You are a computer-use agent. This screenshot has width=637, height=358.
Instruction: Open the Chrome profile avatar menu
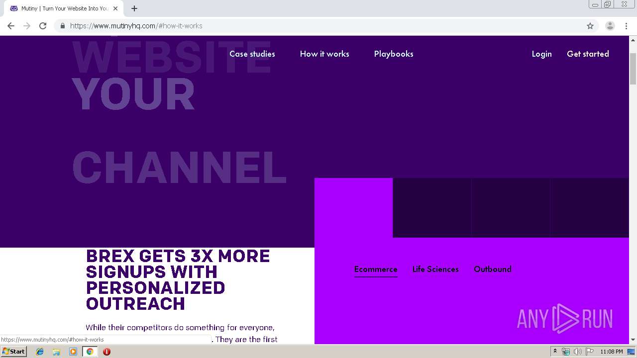point(610,26)
